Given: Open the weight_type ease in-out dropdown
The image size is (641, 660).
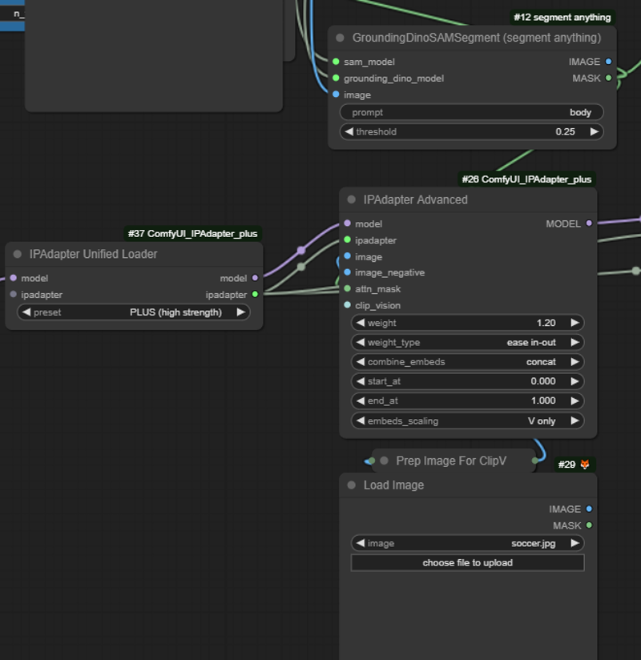Looking at the screenshot, I should [467, 342].
